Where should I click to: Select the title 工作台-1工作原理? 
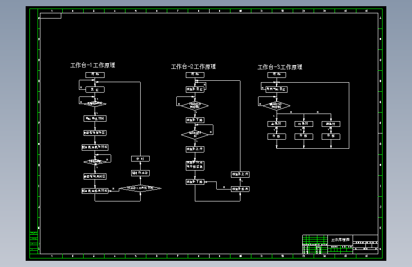[x=93, y=65]
